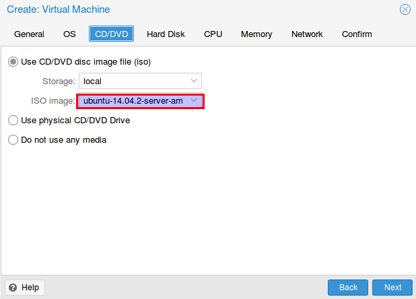Viewport: 416px width, 299px height.
Task: Select Use physical CD/DVD Drive radio
Action: point(13,120)
